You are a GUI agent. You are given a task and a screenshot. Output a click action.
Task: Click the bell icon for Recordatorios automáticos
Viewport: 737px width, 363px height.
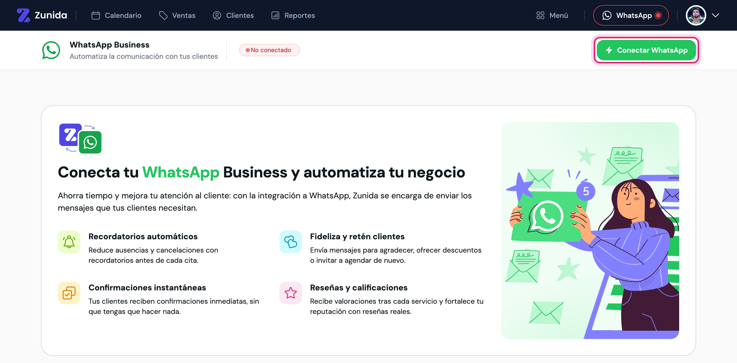[x=69, y=242]
